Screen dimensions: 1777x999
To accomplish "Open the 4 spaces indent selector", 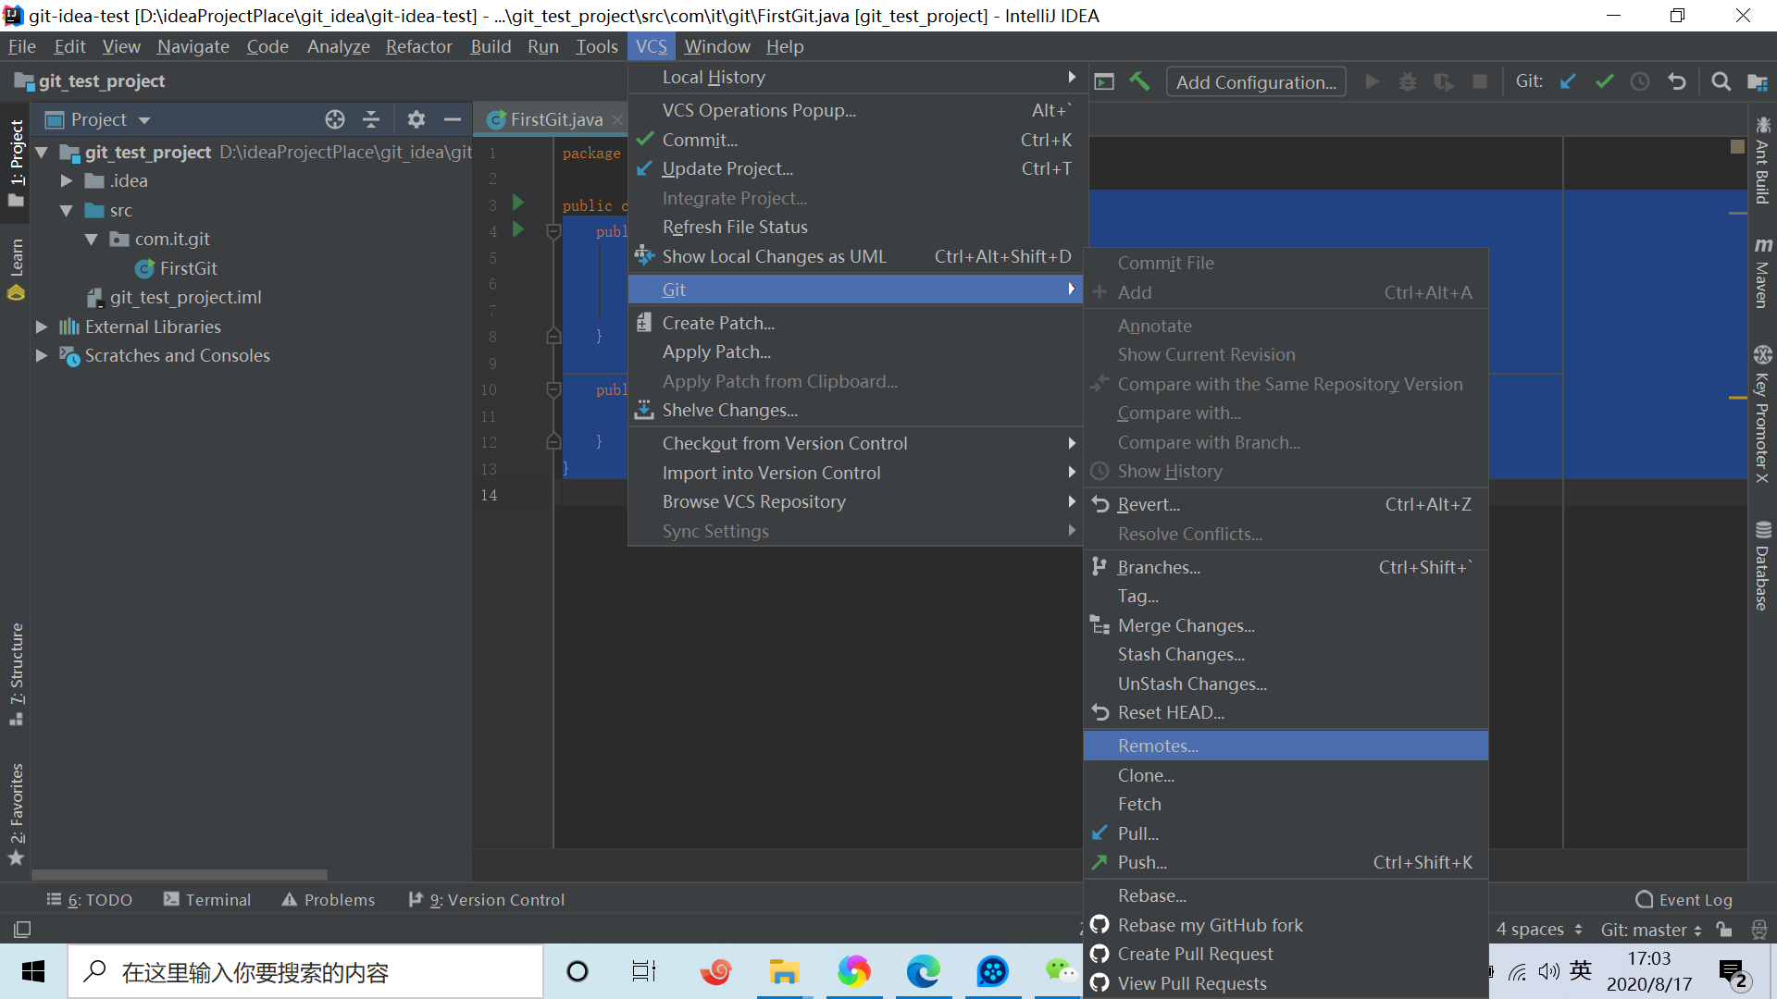I will click(x=1539, y=929).
